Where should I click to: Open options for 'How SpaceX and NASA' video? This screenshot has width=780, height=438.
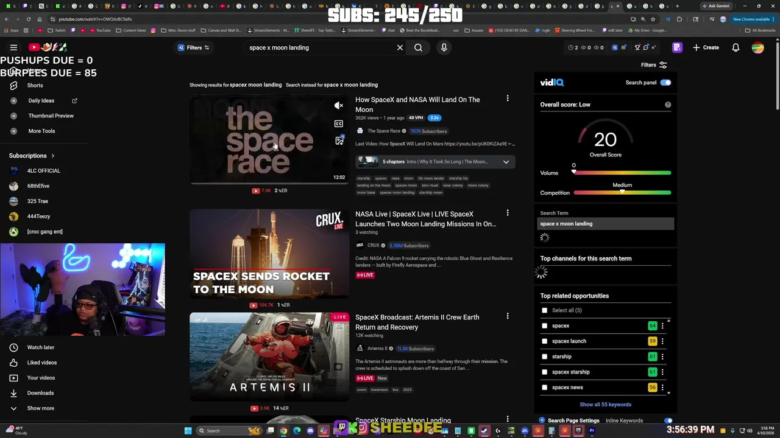pyautogui.click(x=507, y=99)
